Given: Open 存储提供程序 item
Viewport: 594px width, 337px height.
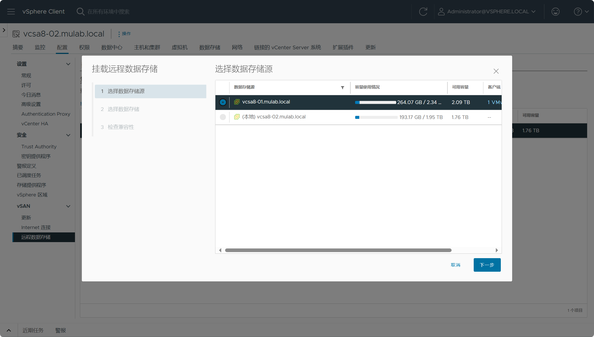Looking at the screenshot, I should click(x=31, y=185).
